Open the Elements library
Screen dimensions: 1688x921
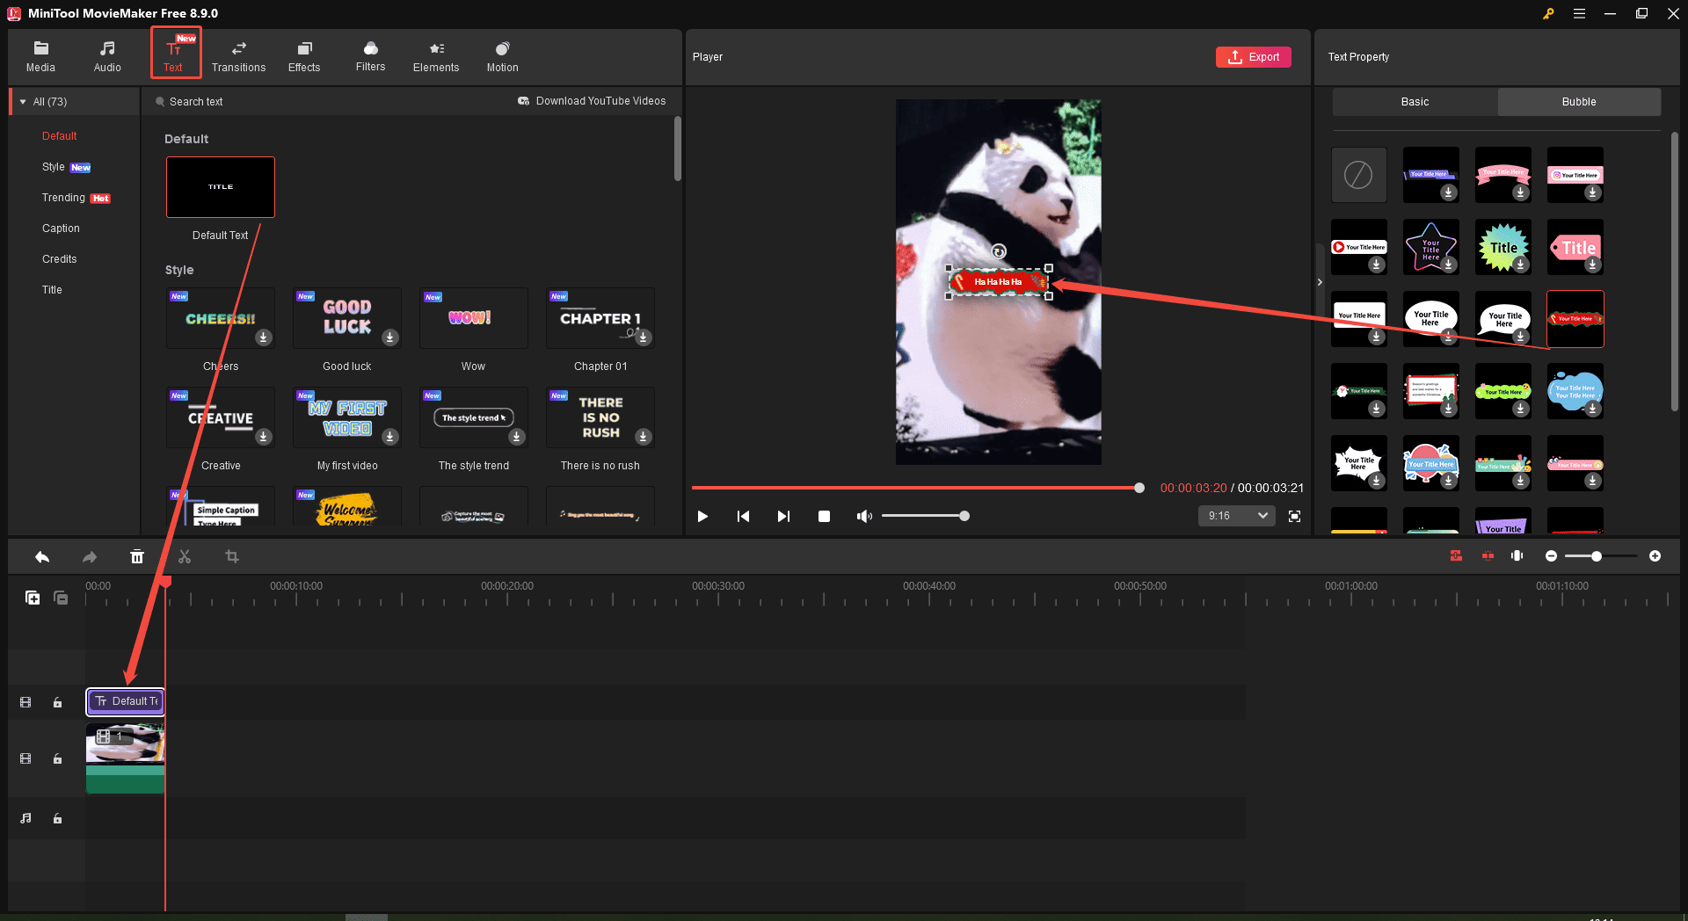436,55
